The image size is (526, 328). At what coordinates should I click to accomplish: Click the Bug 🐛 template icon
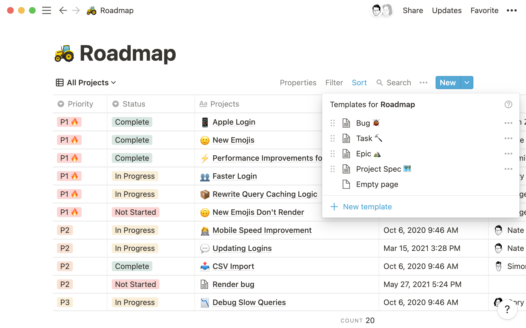click(x=346, y=122)
